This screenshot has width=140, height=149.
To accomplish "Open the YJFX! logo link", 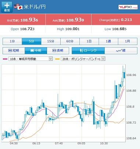I will (128, 7).
